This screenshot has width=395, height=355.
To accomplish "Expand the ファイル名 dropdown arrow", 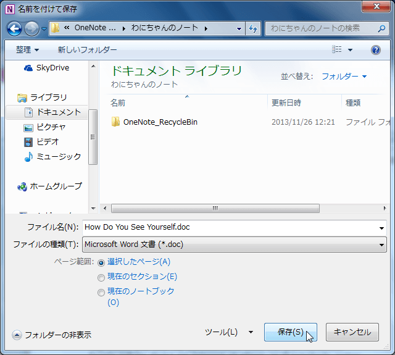I will point(382,228).
